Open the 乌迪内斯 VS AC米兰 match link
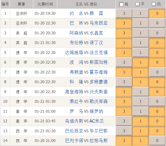The width and height of the screenshot is (166, 146). coord(84,121)
